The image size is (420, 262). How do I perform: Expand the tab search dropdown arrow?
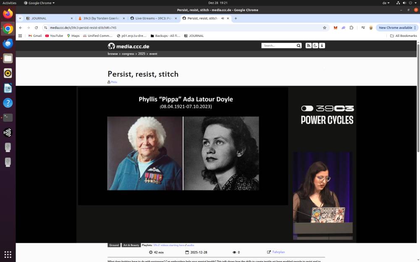tap(20, 18)
